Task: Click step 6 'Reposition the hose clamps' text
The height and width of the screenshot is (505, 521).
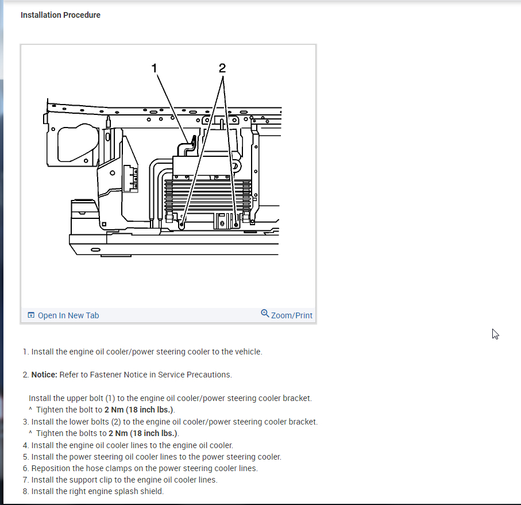Action: [145, 468]
